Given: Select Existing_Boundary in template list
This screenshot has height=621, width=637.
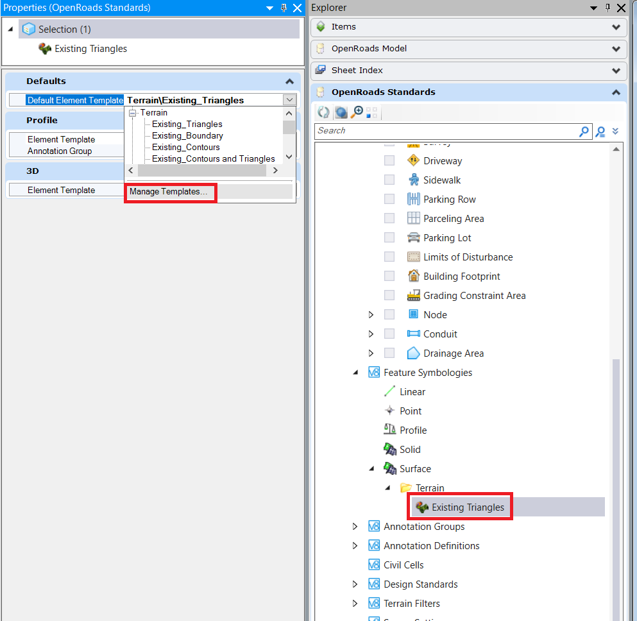Looking at the screenshot, I should (187, 135).
